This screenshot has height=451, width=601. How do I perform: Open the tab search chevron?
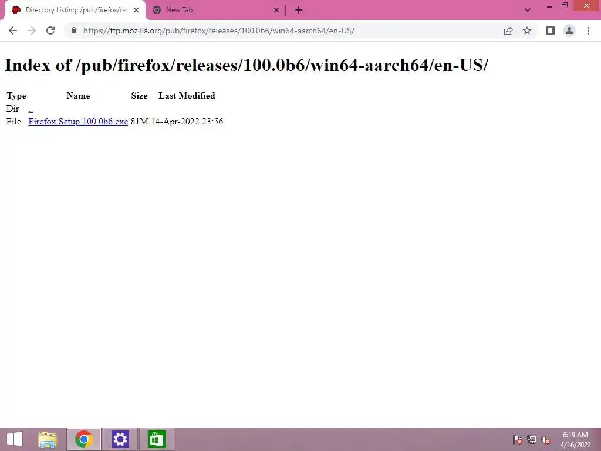(x=528, y=10)
